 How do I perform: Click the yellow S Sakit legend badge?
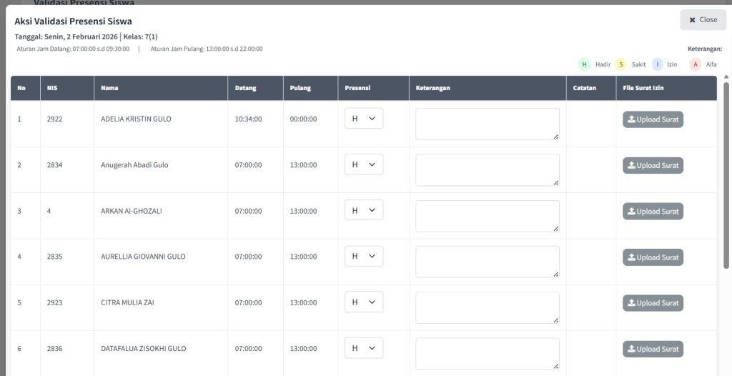pyautogui.click(x=620, y=64)
